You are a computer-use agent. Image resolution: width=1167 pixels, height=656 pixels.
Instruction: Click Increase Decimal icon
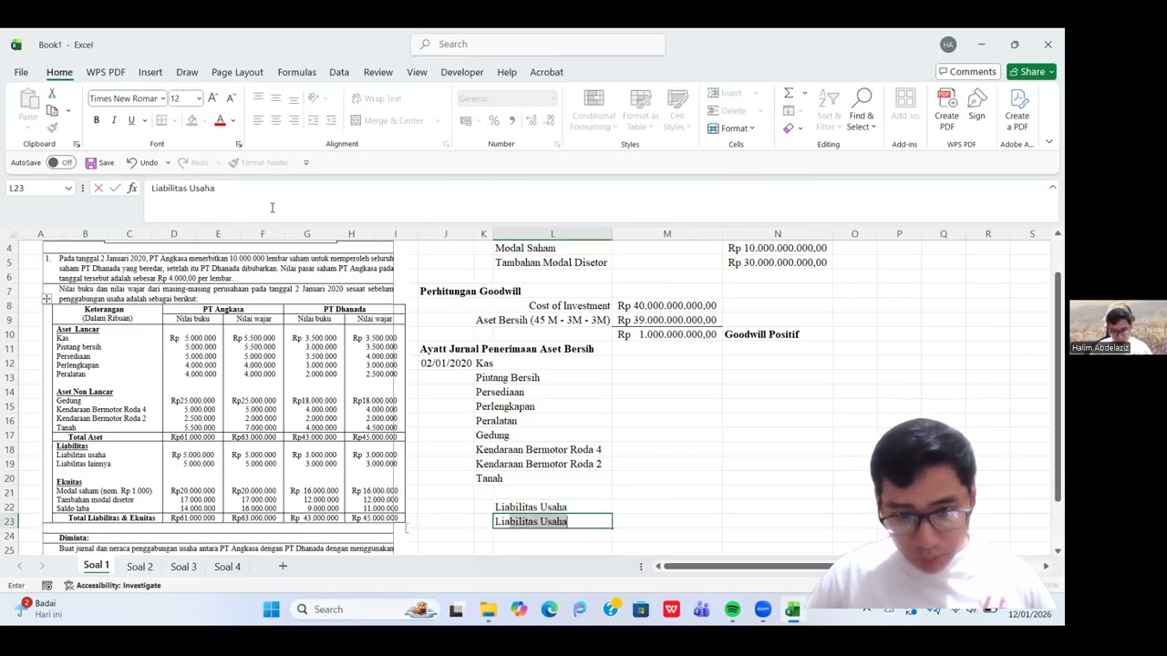point(530,120)
